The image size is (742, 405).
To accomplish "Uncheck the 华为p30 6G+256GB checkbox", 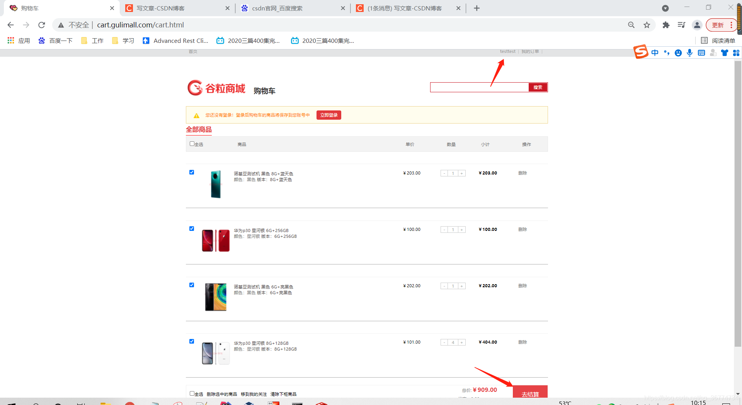I will (192, 229).
